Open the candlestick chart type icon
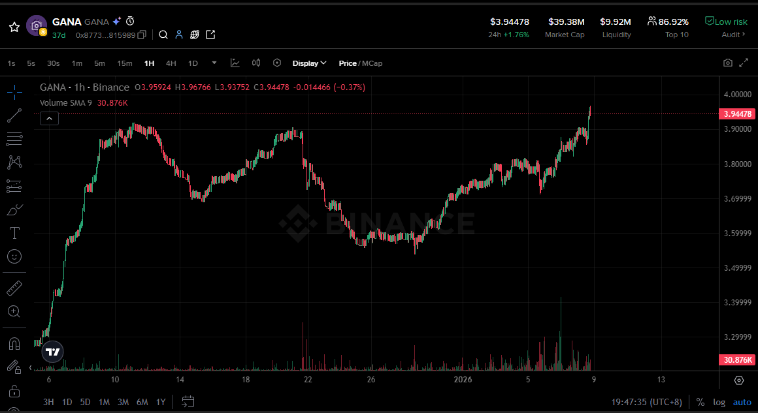The width and height of the screenshot is (758, 413). coord(256,63)
